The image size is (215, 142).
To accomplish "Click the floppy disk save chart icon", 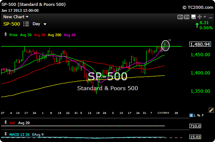I will [x=193, y=17].
